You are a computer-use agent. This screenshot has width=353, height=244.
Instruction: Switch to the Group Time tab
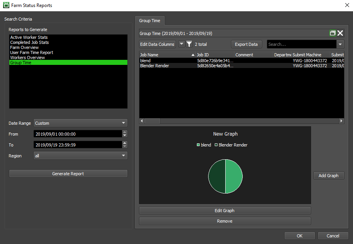pos(150,21)
